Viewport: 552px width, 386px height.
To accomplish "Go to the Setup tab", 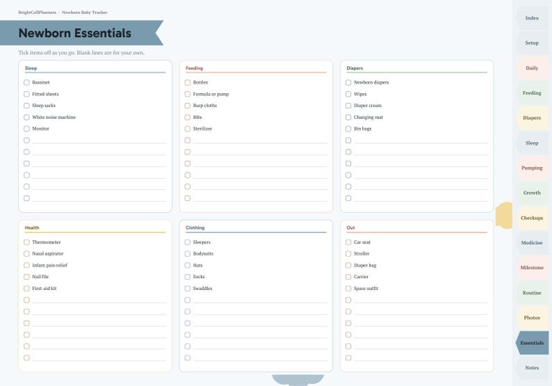I will pos(532,43).
